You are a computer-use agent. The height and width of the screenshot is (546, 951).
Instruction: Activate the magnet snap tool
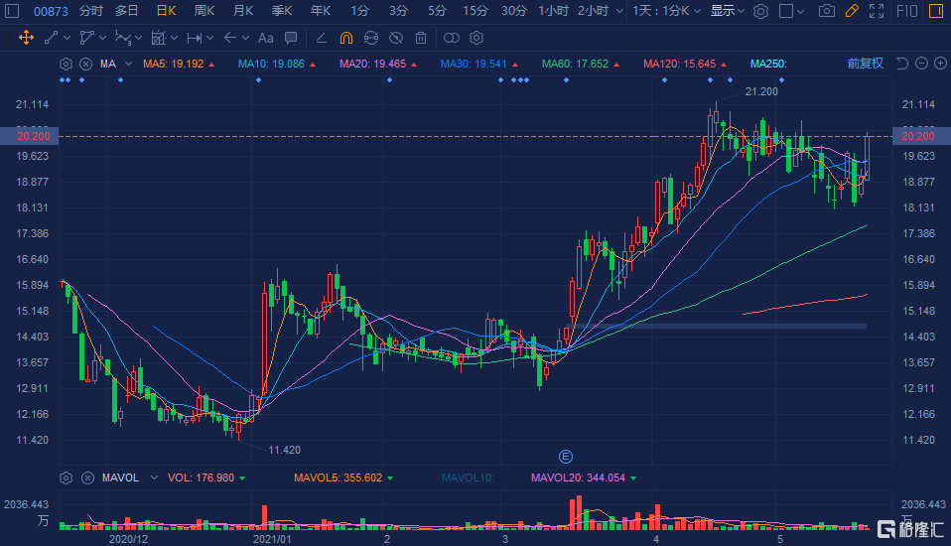345,38
